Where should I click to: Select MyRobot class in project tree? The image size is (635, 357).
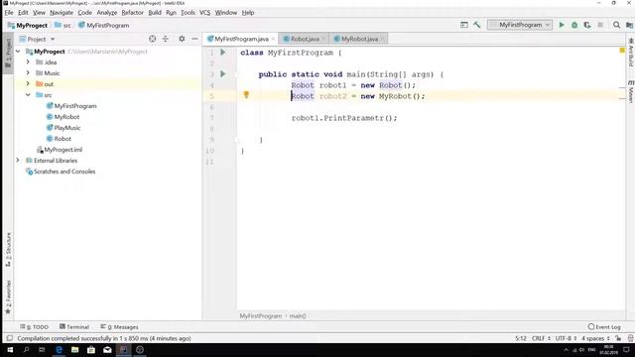(63, 117)
